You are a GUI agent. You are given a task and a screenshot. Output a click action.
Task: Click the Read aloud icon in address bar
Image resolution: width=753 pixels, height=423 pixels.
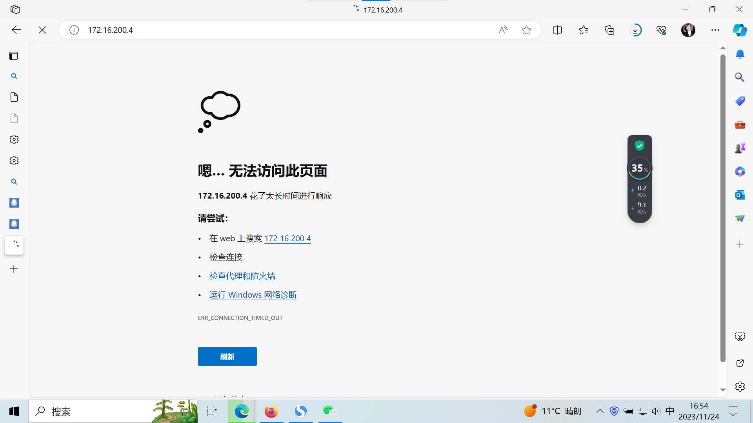[503, 30]
